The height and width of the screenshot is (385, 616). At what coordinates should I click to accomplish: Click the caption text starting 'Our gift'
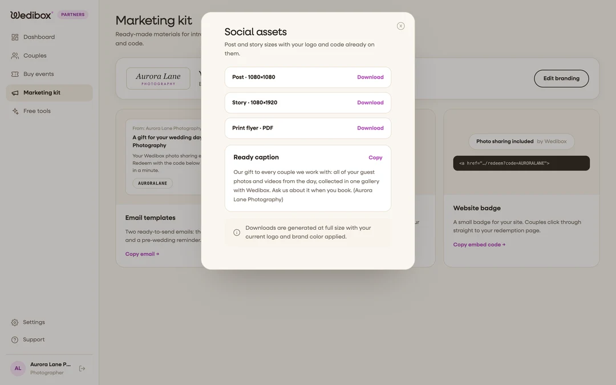pos(306,186)
